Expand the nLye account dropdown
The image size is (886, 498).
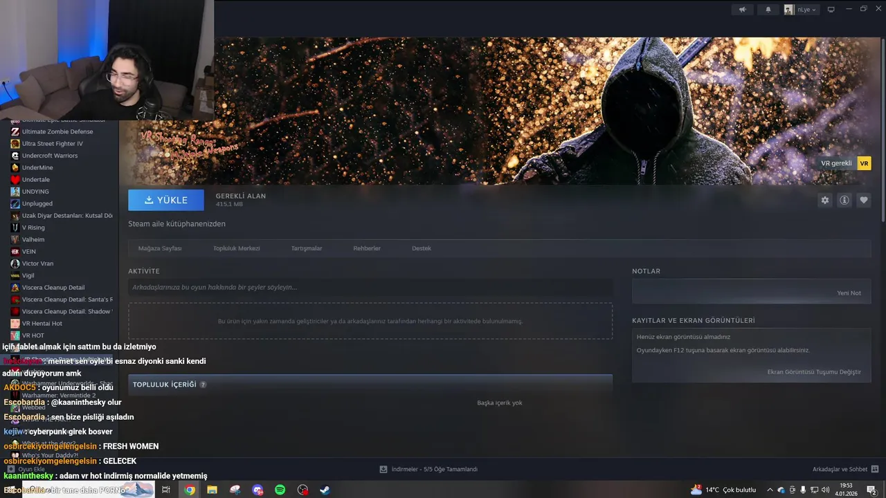pyautogui.click(x=801, y=10)
